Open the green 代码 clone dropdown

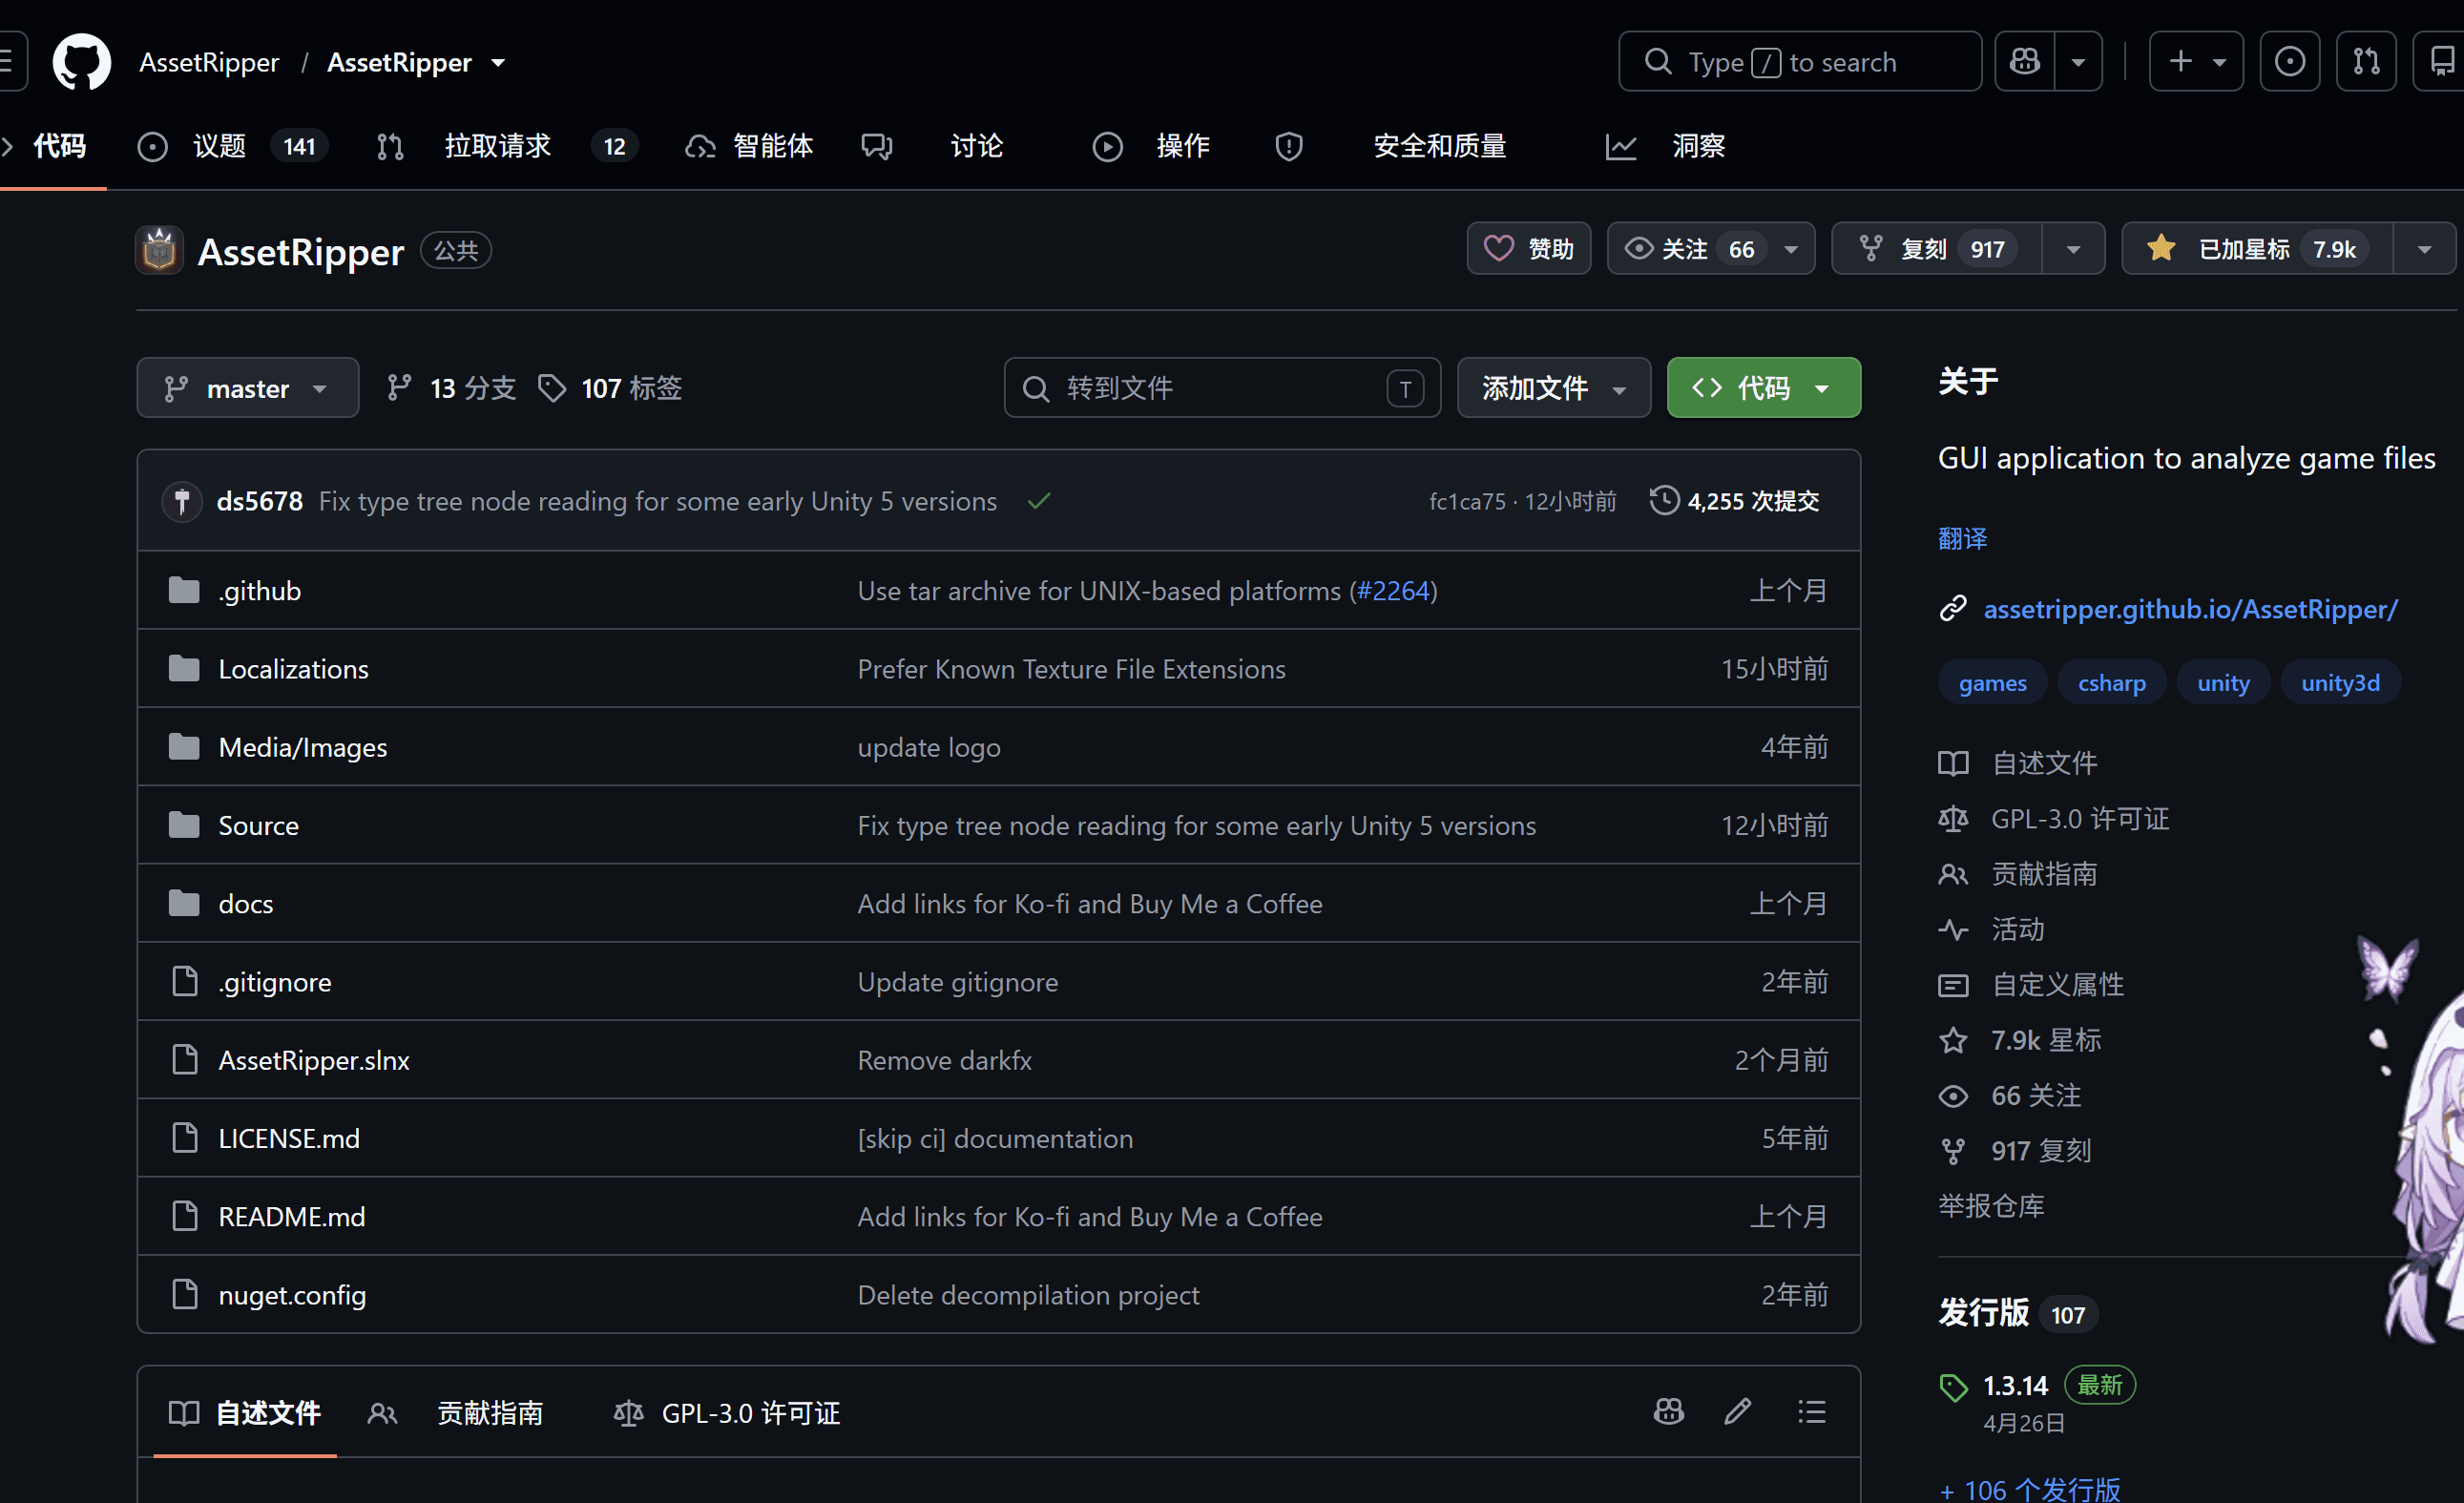[1763, 388]
